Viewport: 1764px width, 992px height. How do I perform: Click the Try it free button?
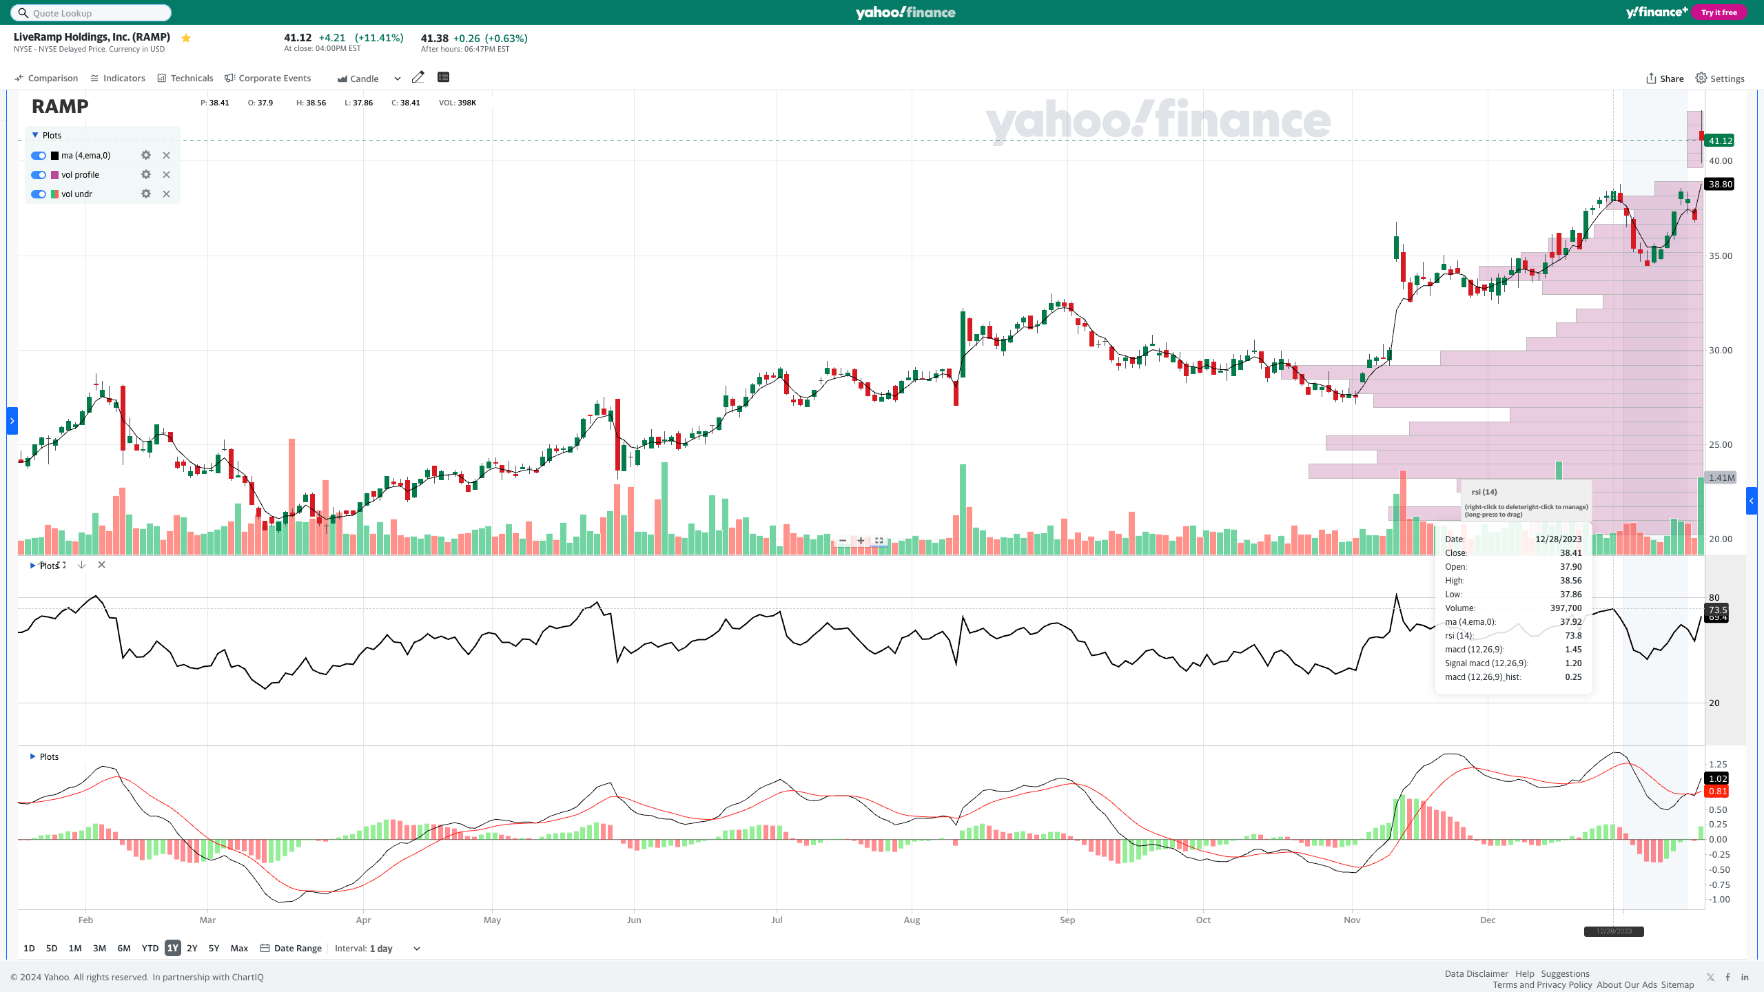[x=1719, y=12]
